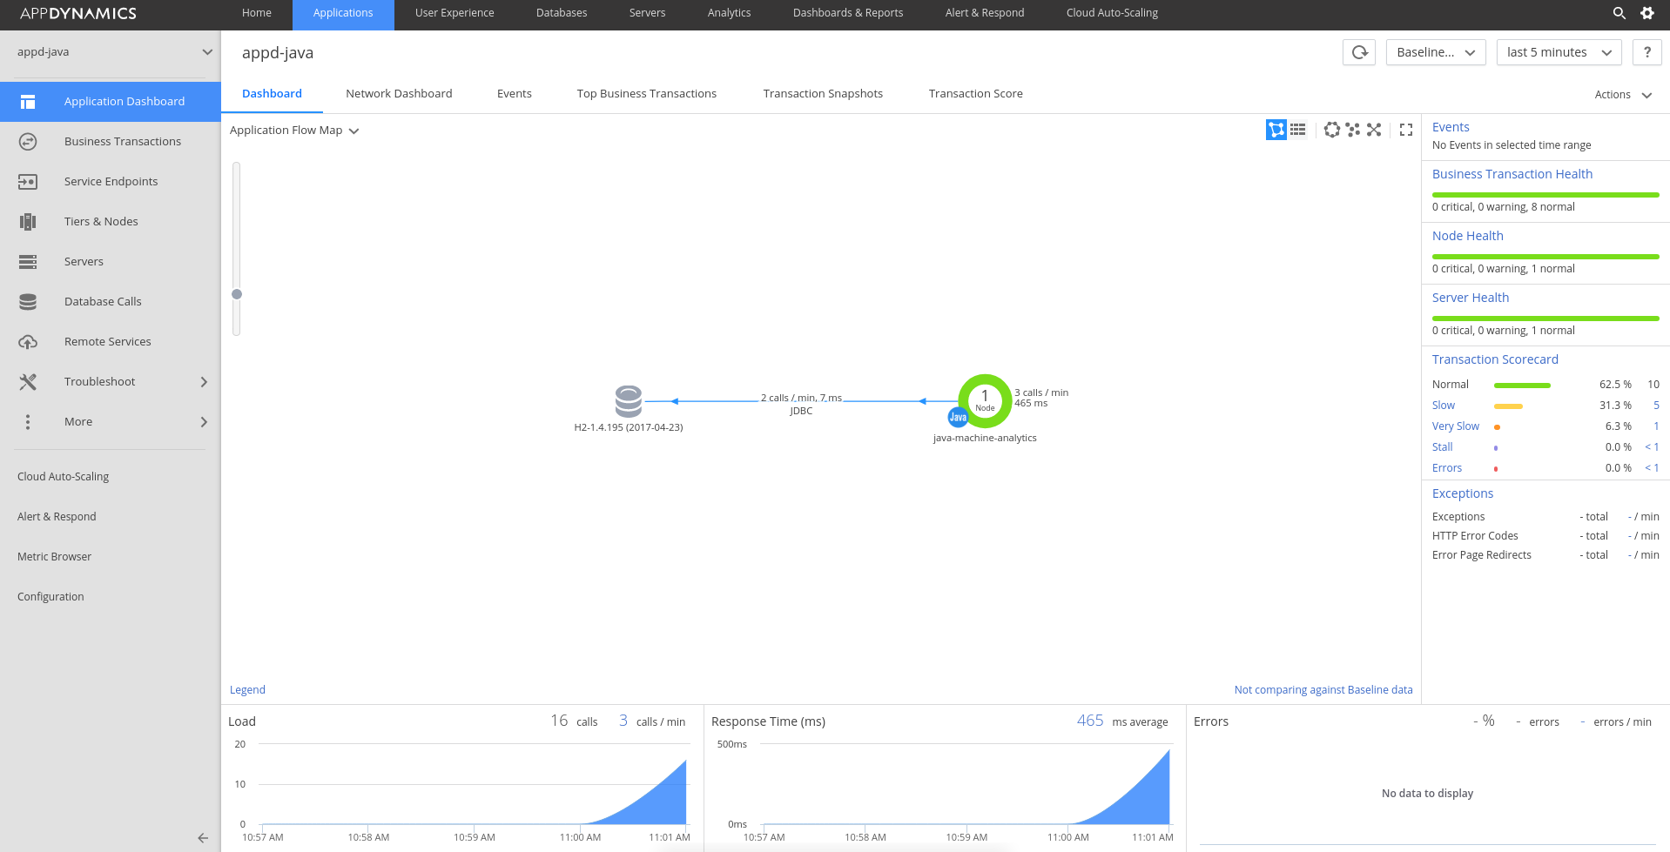The width and height of the screenshot is (1670, 852).
Task: Open the Exceptions heading link
Action: click(x=1463, y=493)
